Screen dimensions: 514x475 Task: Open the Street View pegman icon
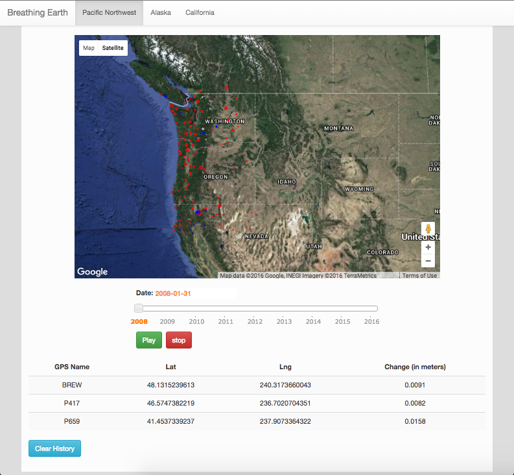[428, 228]
